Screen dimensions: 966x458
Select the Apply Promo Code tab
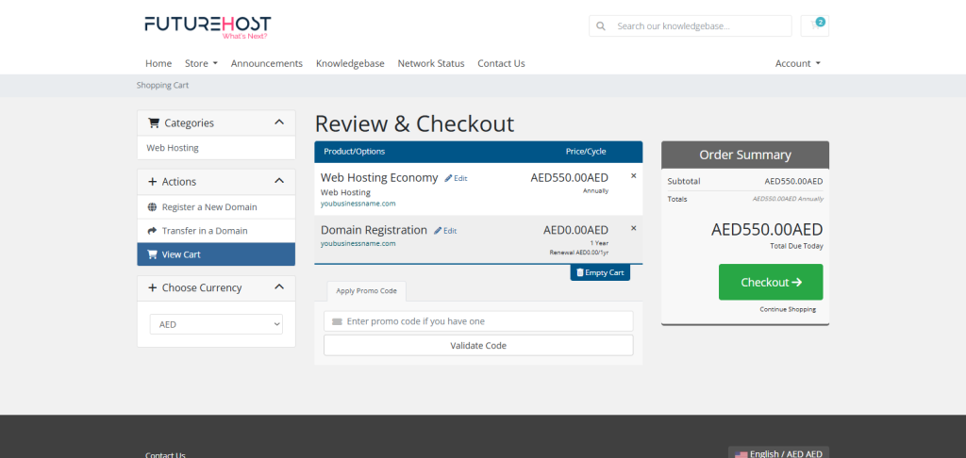pos(367,291)
